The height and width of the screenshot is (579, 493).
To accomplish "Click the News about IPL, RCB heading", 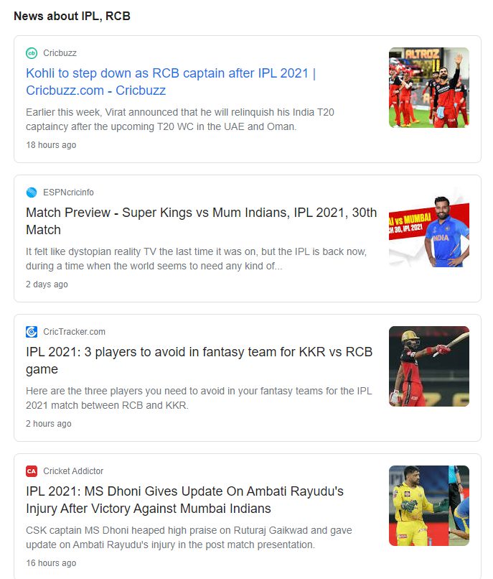I will pos(72,17).
